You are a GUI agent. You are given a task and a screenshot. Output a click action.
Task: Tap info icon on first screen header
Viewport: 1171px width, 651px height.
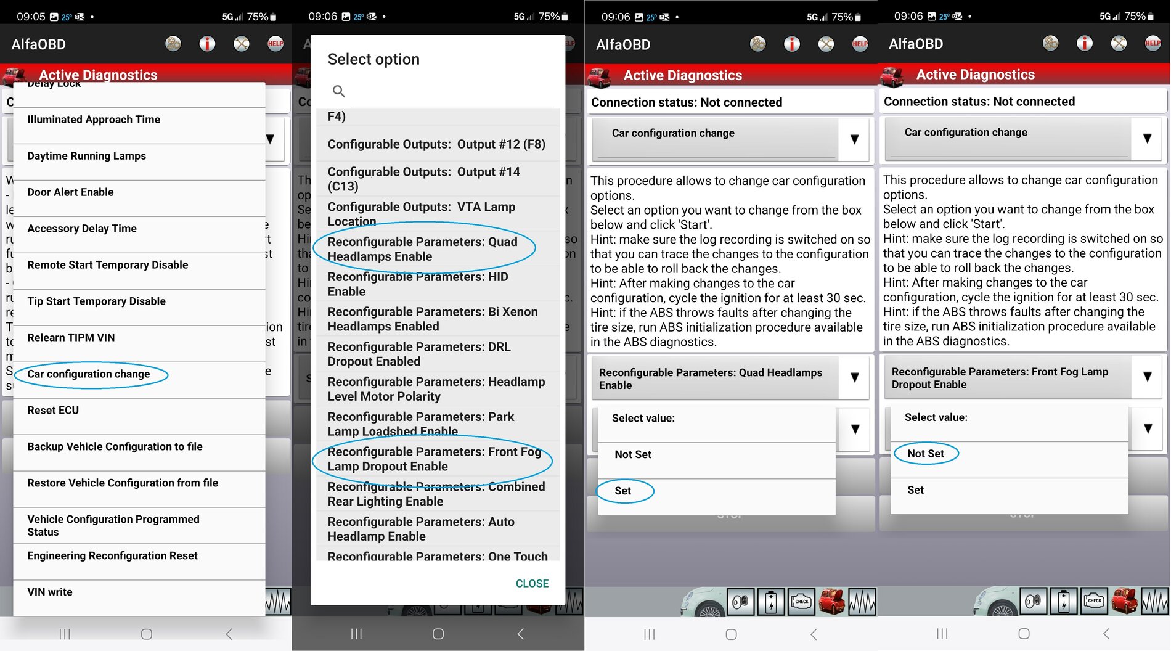pyautogui.click(x=207, y=44)
